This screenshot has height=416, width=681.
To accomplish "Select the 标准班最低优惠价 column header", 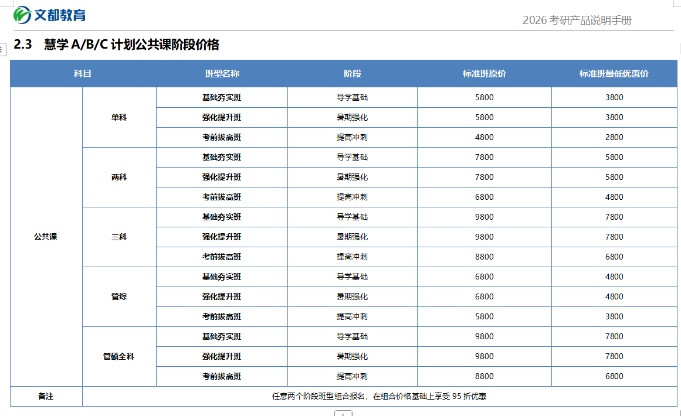I will pos(614,74).
